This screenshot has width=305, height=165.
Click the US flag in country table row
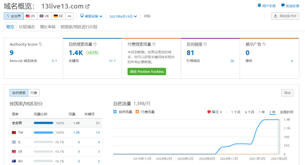[x=14, y=152]
